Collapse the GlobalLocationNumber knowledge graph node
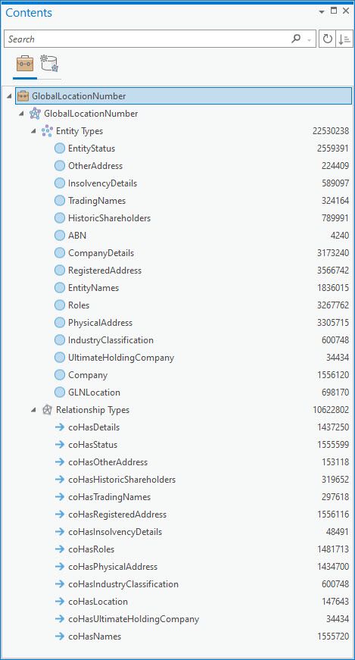 tap(21, 114)
